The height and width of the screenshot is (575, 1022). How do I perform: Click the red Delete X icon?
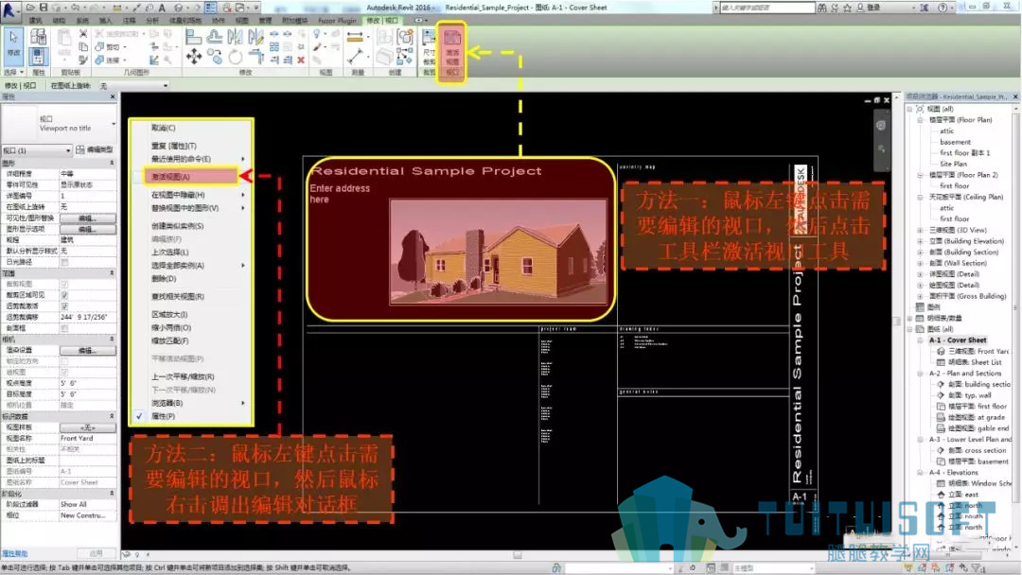[301, 60]
